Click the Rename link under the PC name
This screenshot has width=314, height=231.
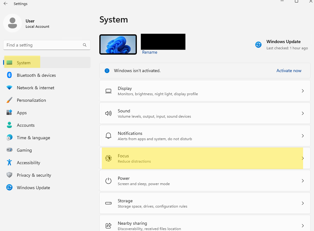click(x=150, y=52)
